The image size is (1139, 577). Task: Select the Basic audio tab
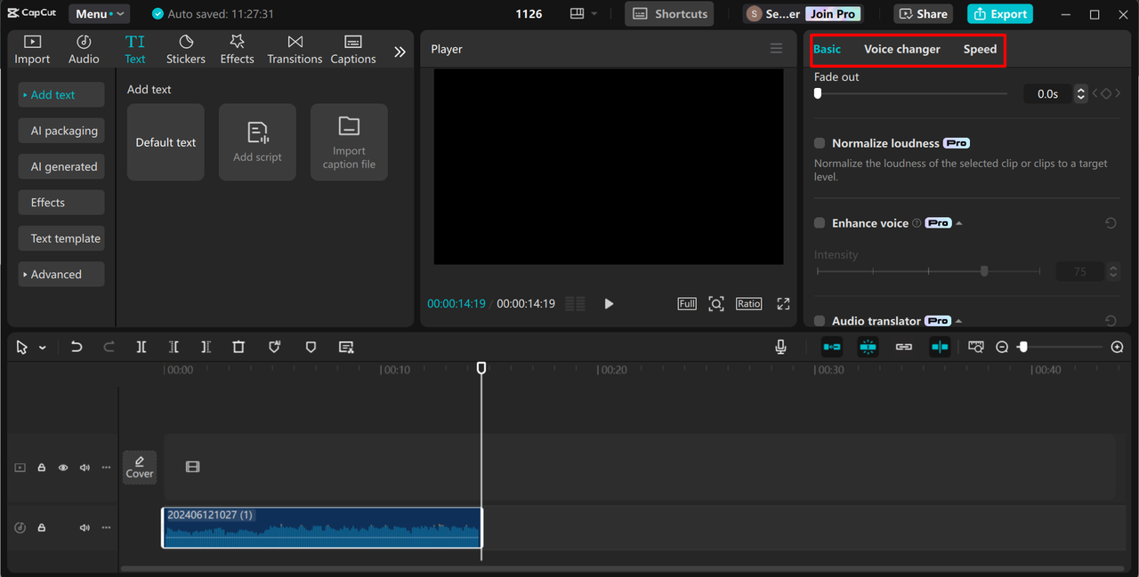tap(827, 49)
